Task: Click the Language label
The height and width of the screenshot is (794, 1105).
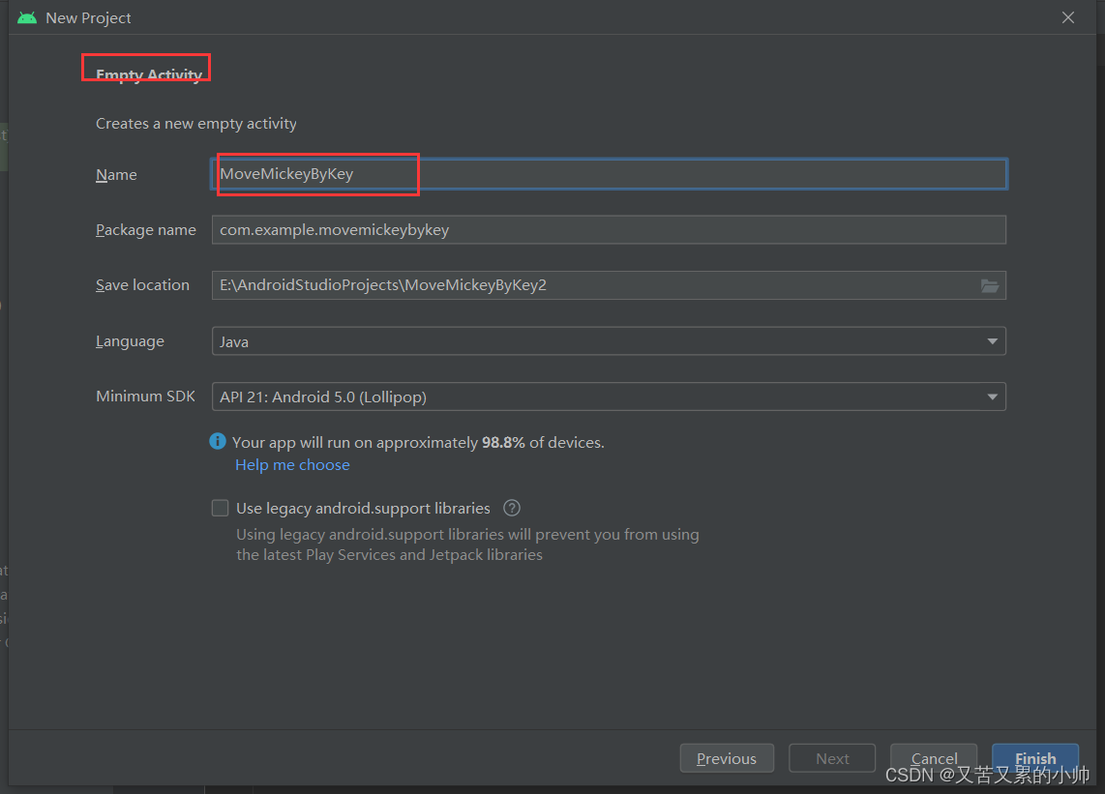Action: (x=130, y=341)
